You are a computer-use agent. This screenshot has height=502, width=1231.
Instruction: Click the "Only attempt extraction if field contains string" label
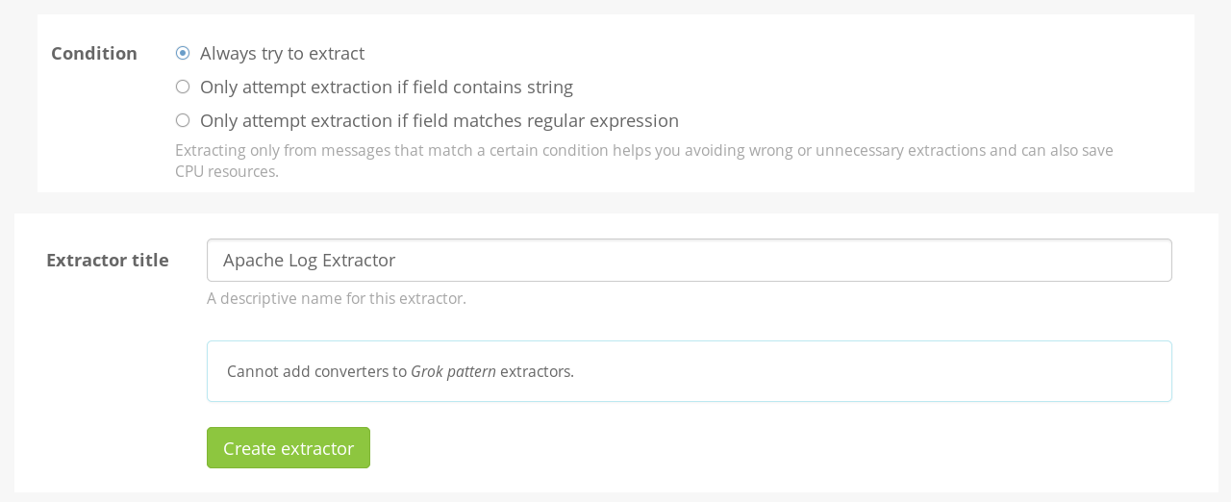(386, 88)
